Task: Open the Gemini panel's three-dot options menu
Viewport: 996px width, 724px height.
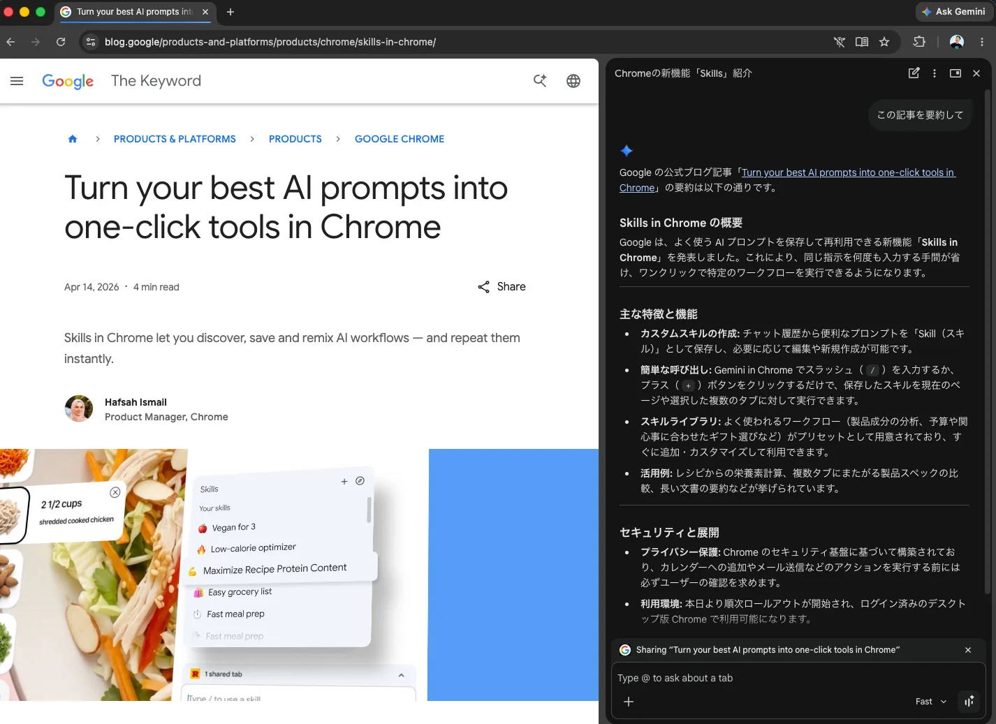Action: tap(935, 73)
